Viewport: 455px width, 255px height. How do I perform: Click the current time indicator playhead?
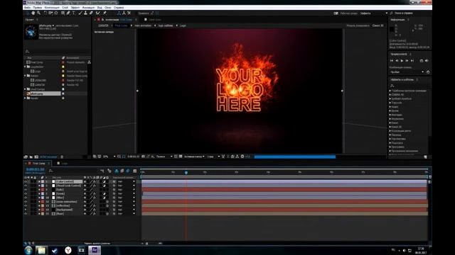(x=186, y=172)
